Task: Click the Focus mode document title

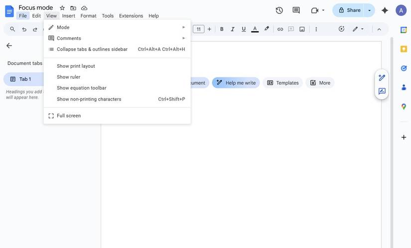Action: coord(36,7)
